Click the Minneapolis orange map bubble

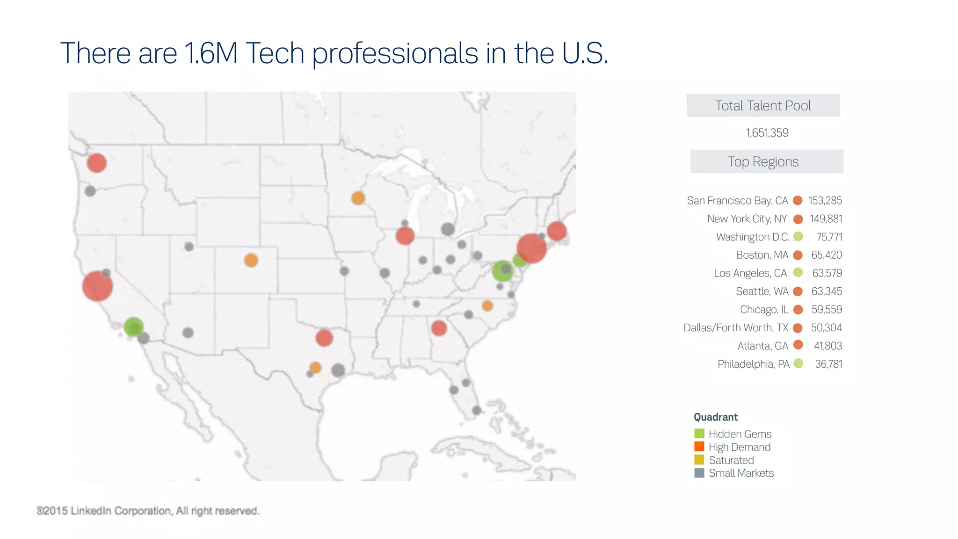click(358, 198)
